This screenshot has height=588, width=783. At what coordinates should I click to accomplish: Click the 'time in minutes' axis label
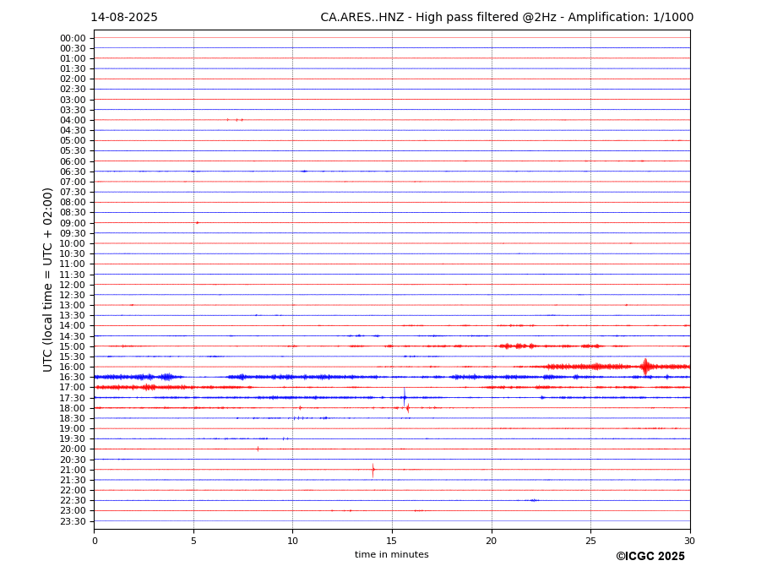coord(392,554)
